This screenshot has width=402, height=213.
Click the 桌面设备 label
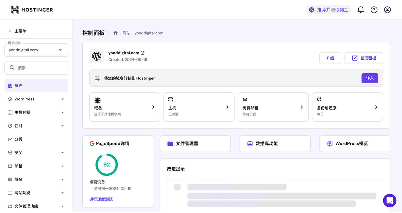tap(97, 182)
